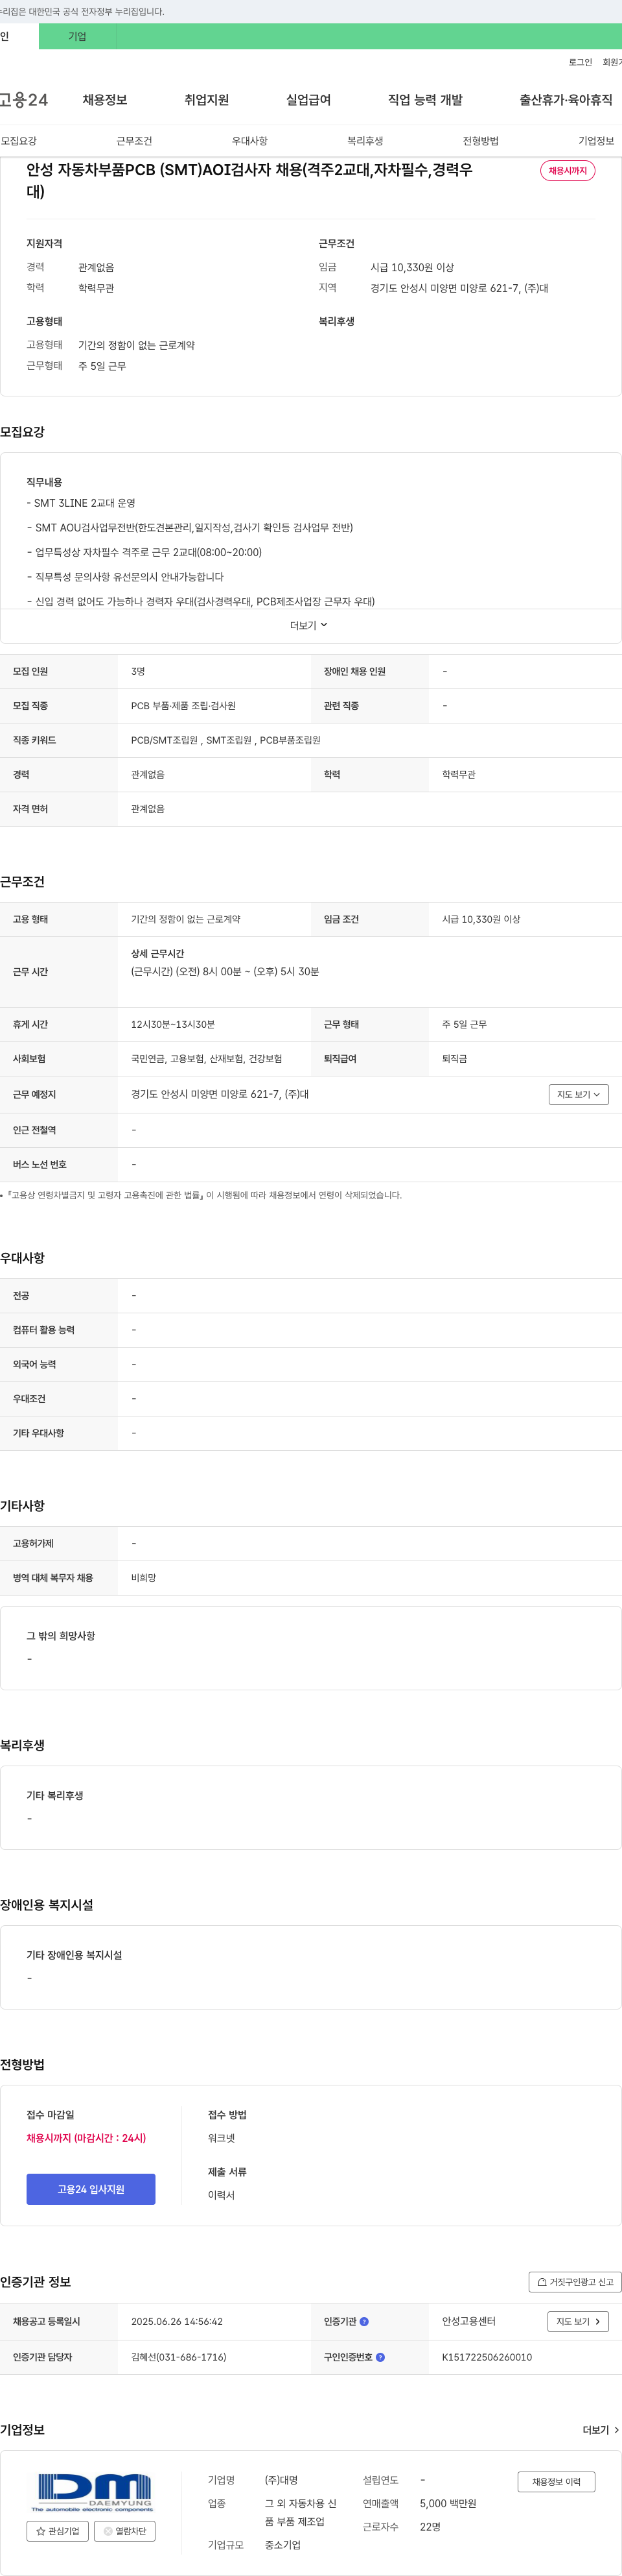Add company via 관심기업 star button

point(58,2531)
